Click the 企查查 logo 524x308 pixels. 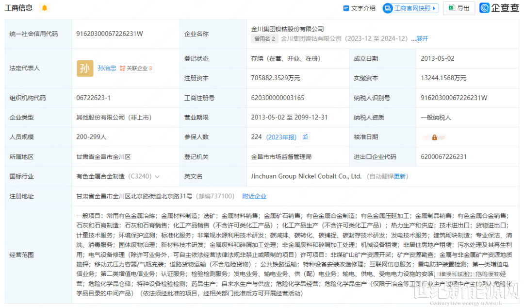click(499, 8)
